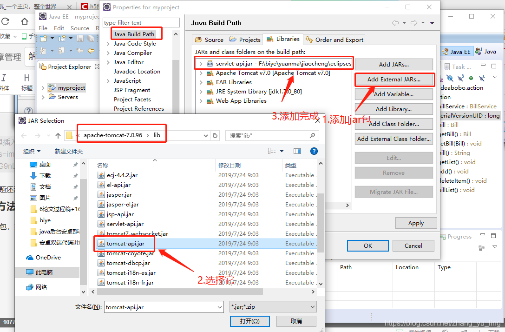Open the *.jar;*.zip file type dropdown
505x332 pixels.
click(273, 307)
